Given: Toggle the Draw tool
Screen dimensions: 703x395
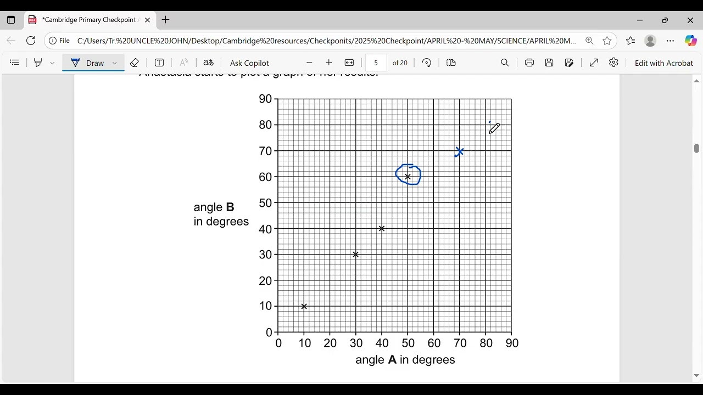Looking at the screenshot, I should click(88, 63).
